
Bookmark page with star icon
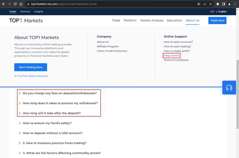211,4
